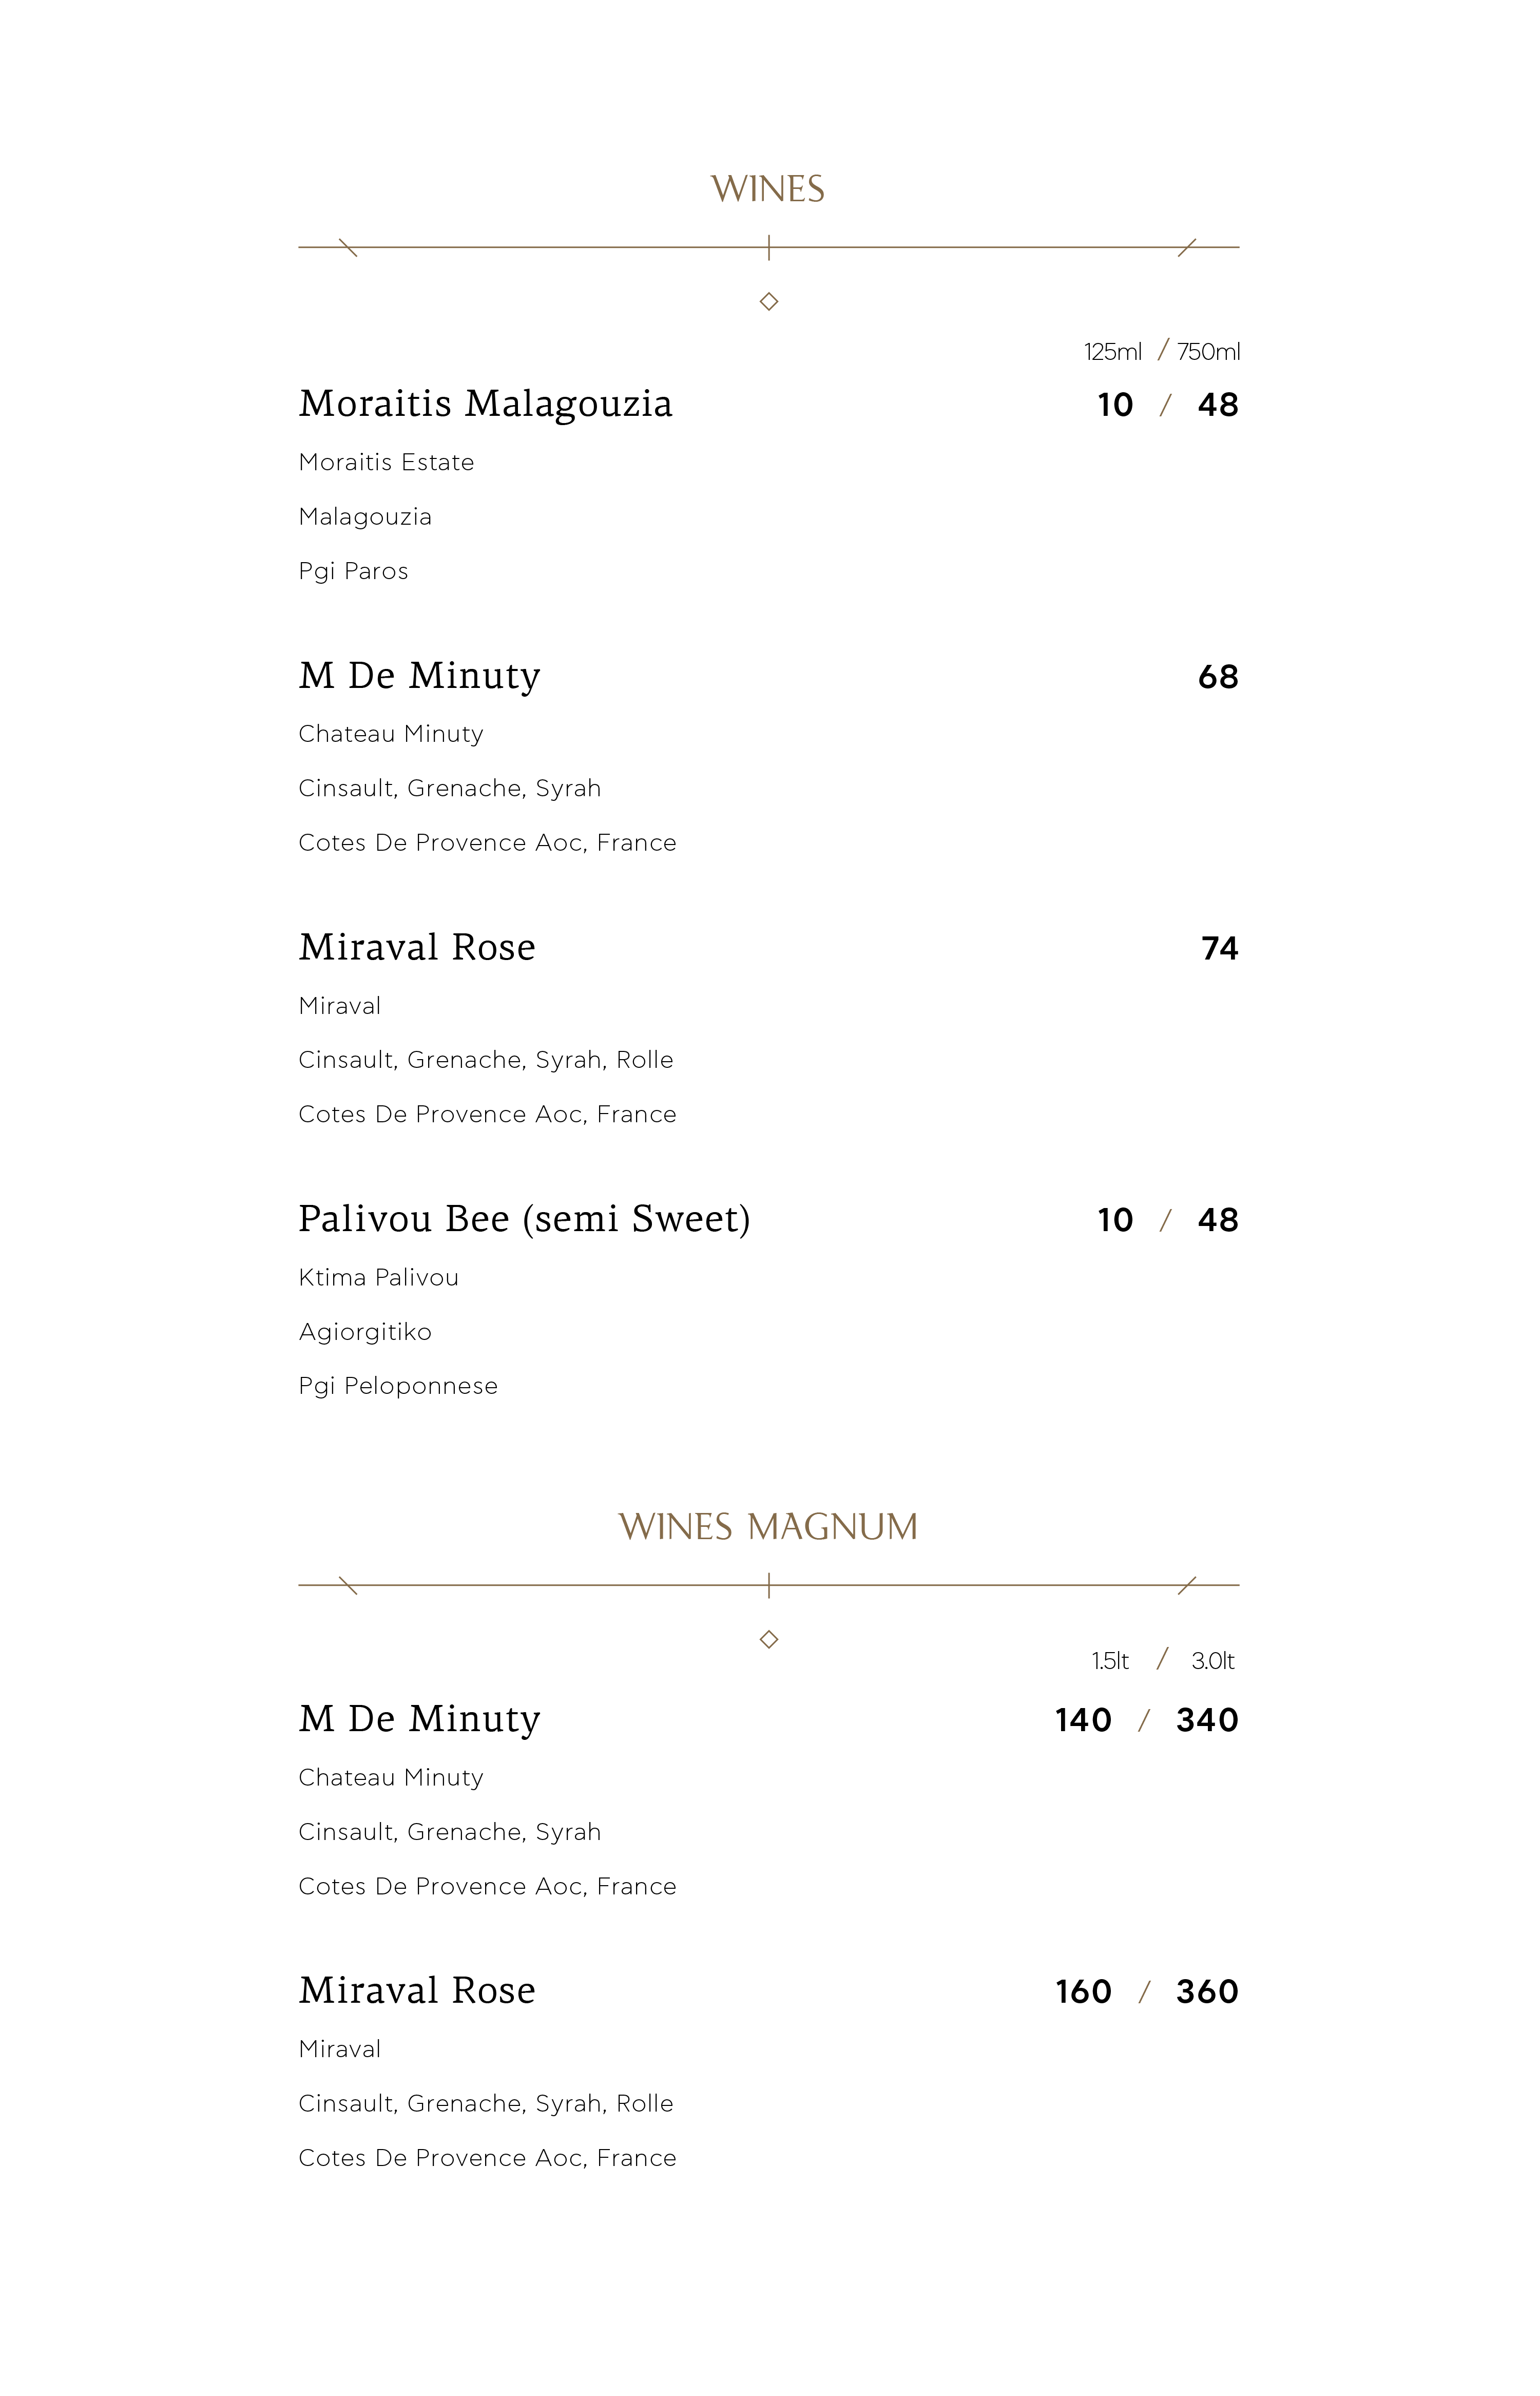The width and height of the screenshot is (1540, 2396).
Task: Click the Agiorgitiko grape variety text
Action: click(365, 1332)
